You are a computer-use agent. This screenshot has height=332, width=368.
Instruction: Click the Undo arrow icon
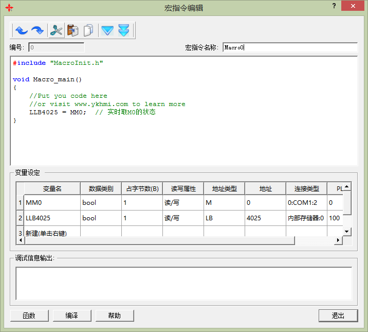(x=21, y=30)
